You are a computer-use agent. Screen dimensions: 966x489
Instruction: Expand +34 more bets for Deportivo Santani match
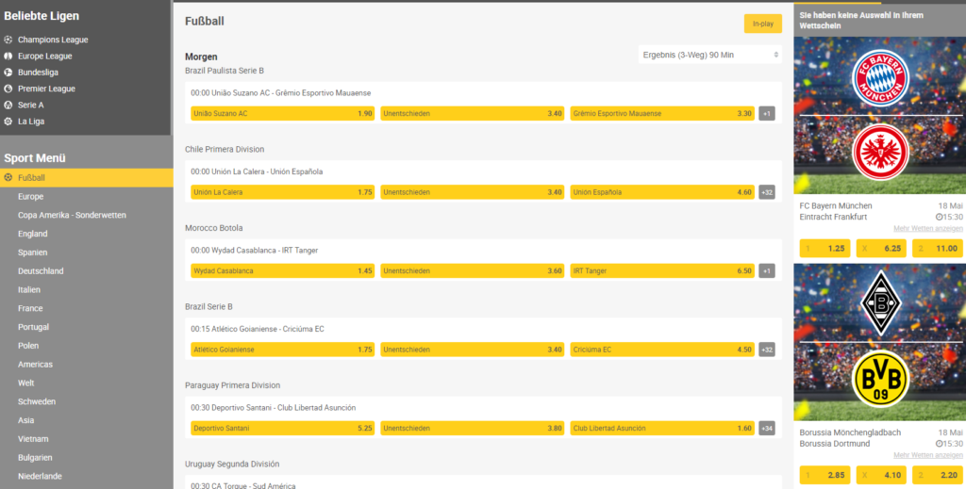(767, 429)
